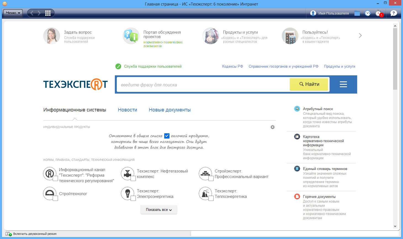Open the Нефтегазовый комплекс valve icon
403x239 pixels.
pyautogui.click(x=128, y=174)
